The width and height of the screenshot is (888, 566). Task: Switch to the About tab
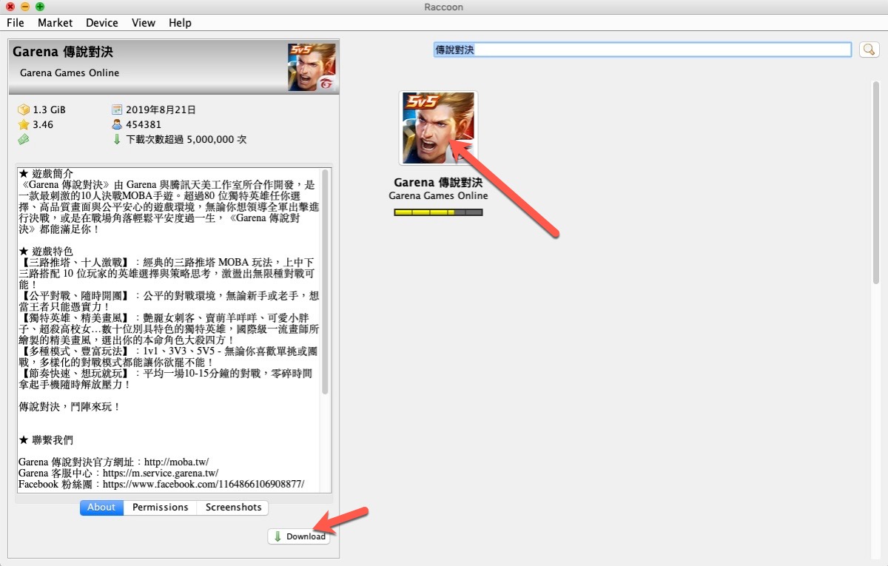(101, 508)
